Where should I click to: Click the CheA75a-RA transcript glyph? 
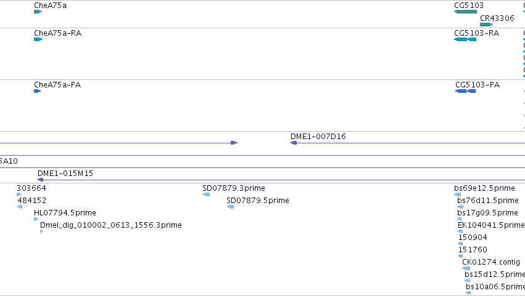[38, 39]
